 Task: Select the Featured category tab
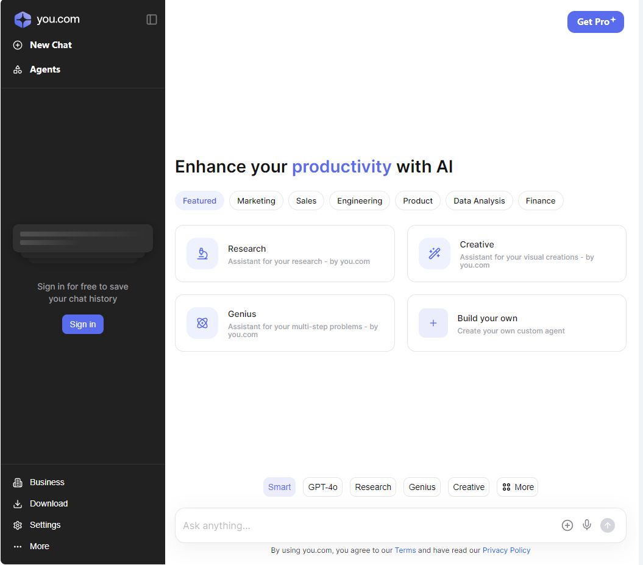[199, 201]
